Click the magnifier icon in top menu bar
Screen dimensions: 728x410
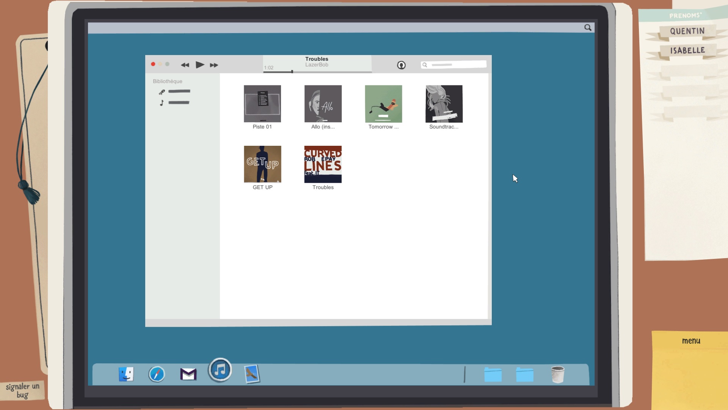(x=588, y=27)
